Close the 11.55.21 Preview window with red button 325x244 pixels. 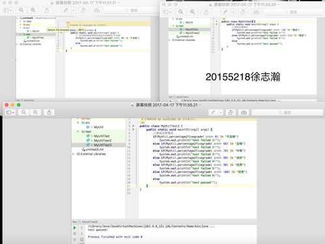coord(7,105)
